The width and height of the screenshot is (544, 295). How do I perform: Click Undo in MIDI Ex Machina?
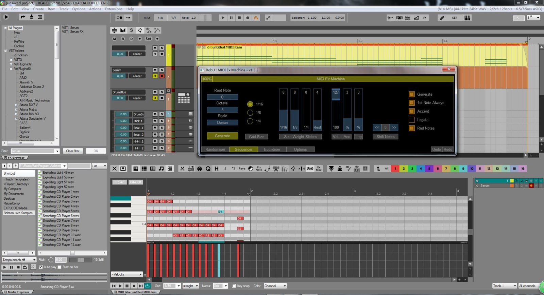437,149
